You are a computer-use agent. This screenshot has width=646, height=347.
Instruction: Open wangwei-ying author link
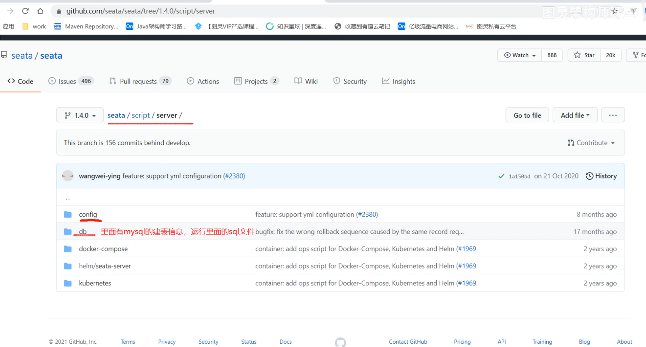click(x=99, y=176)
